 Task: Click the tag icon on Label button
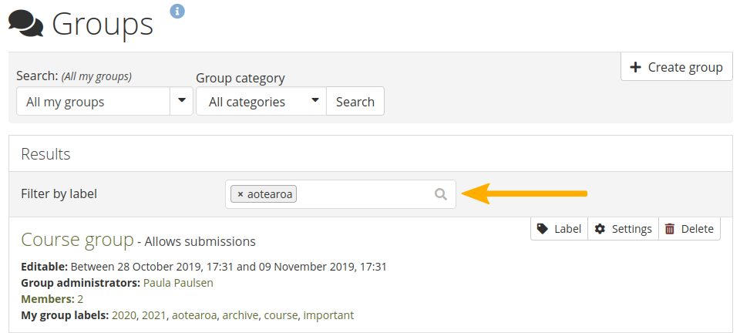543,229
